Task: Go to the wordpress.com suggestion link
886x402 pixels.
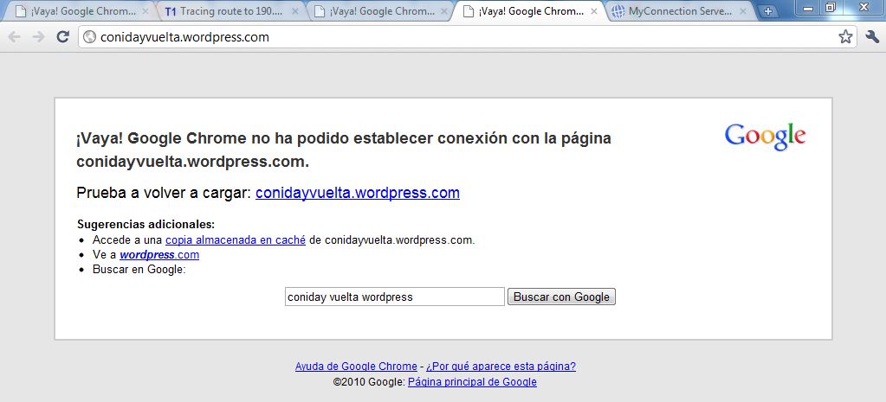Action: point(159,255)
